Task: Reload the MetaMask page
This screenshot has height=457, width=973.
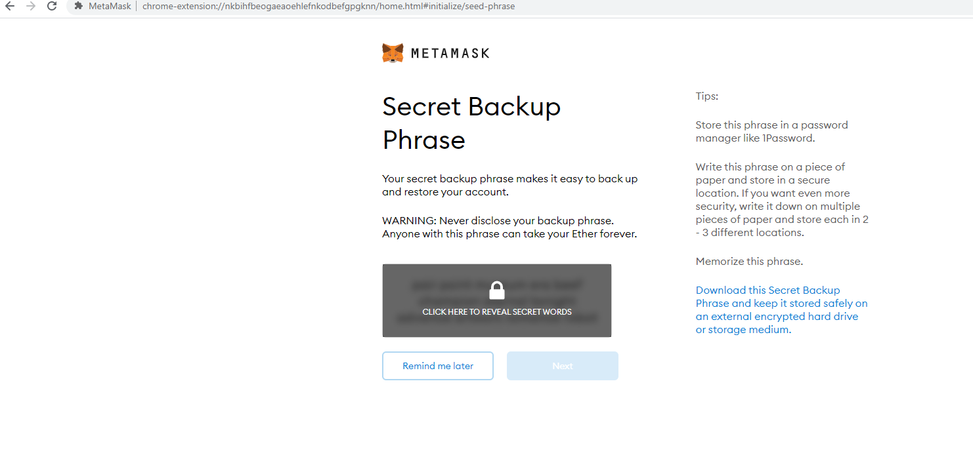Action: (x=52, y=6)
